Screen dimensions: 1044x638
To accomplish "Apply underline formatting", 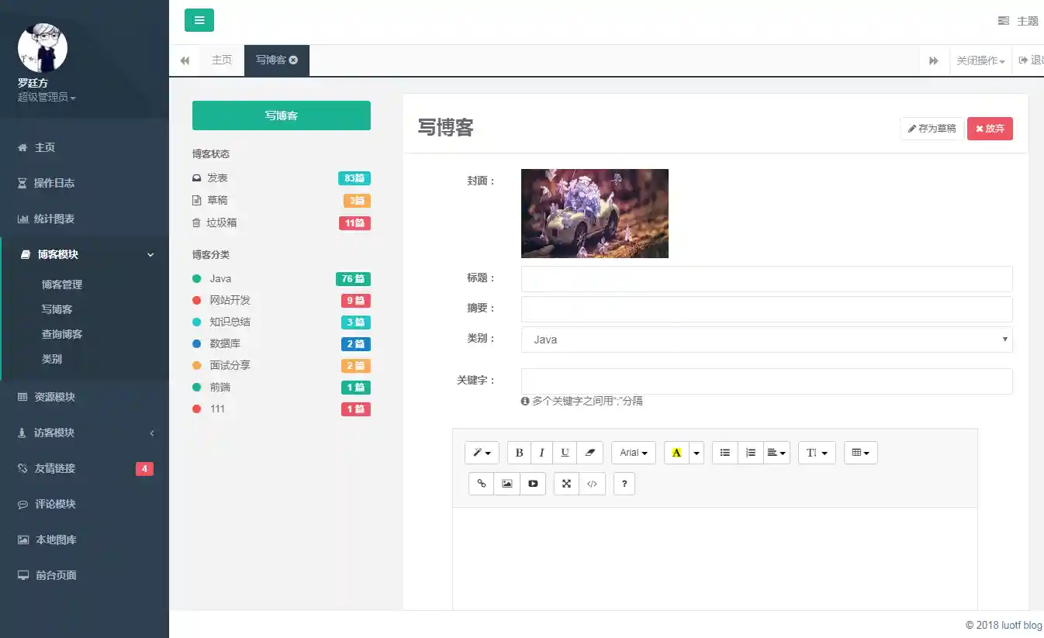I will coord(565,452).
